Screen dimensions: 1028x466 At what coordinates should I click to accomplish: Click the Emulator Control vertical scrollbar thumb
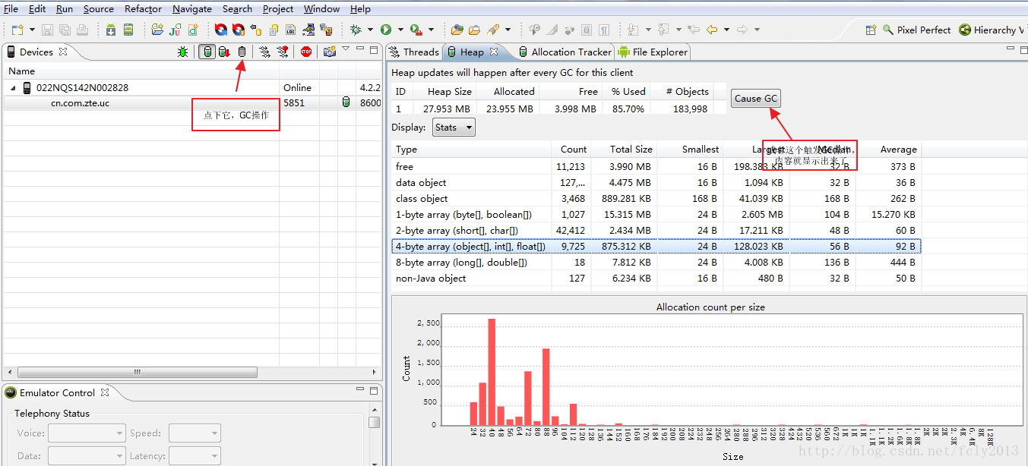coord(374,422)
